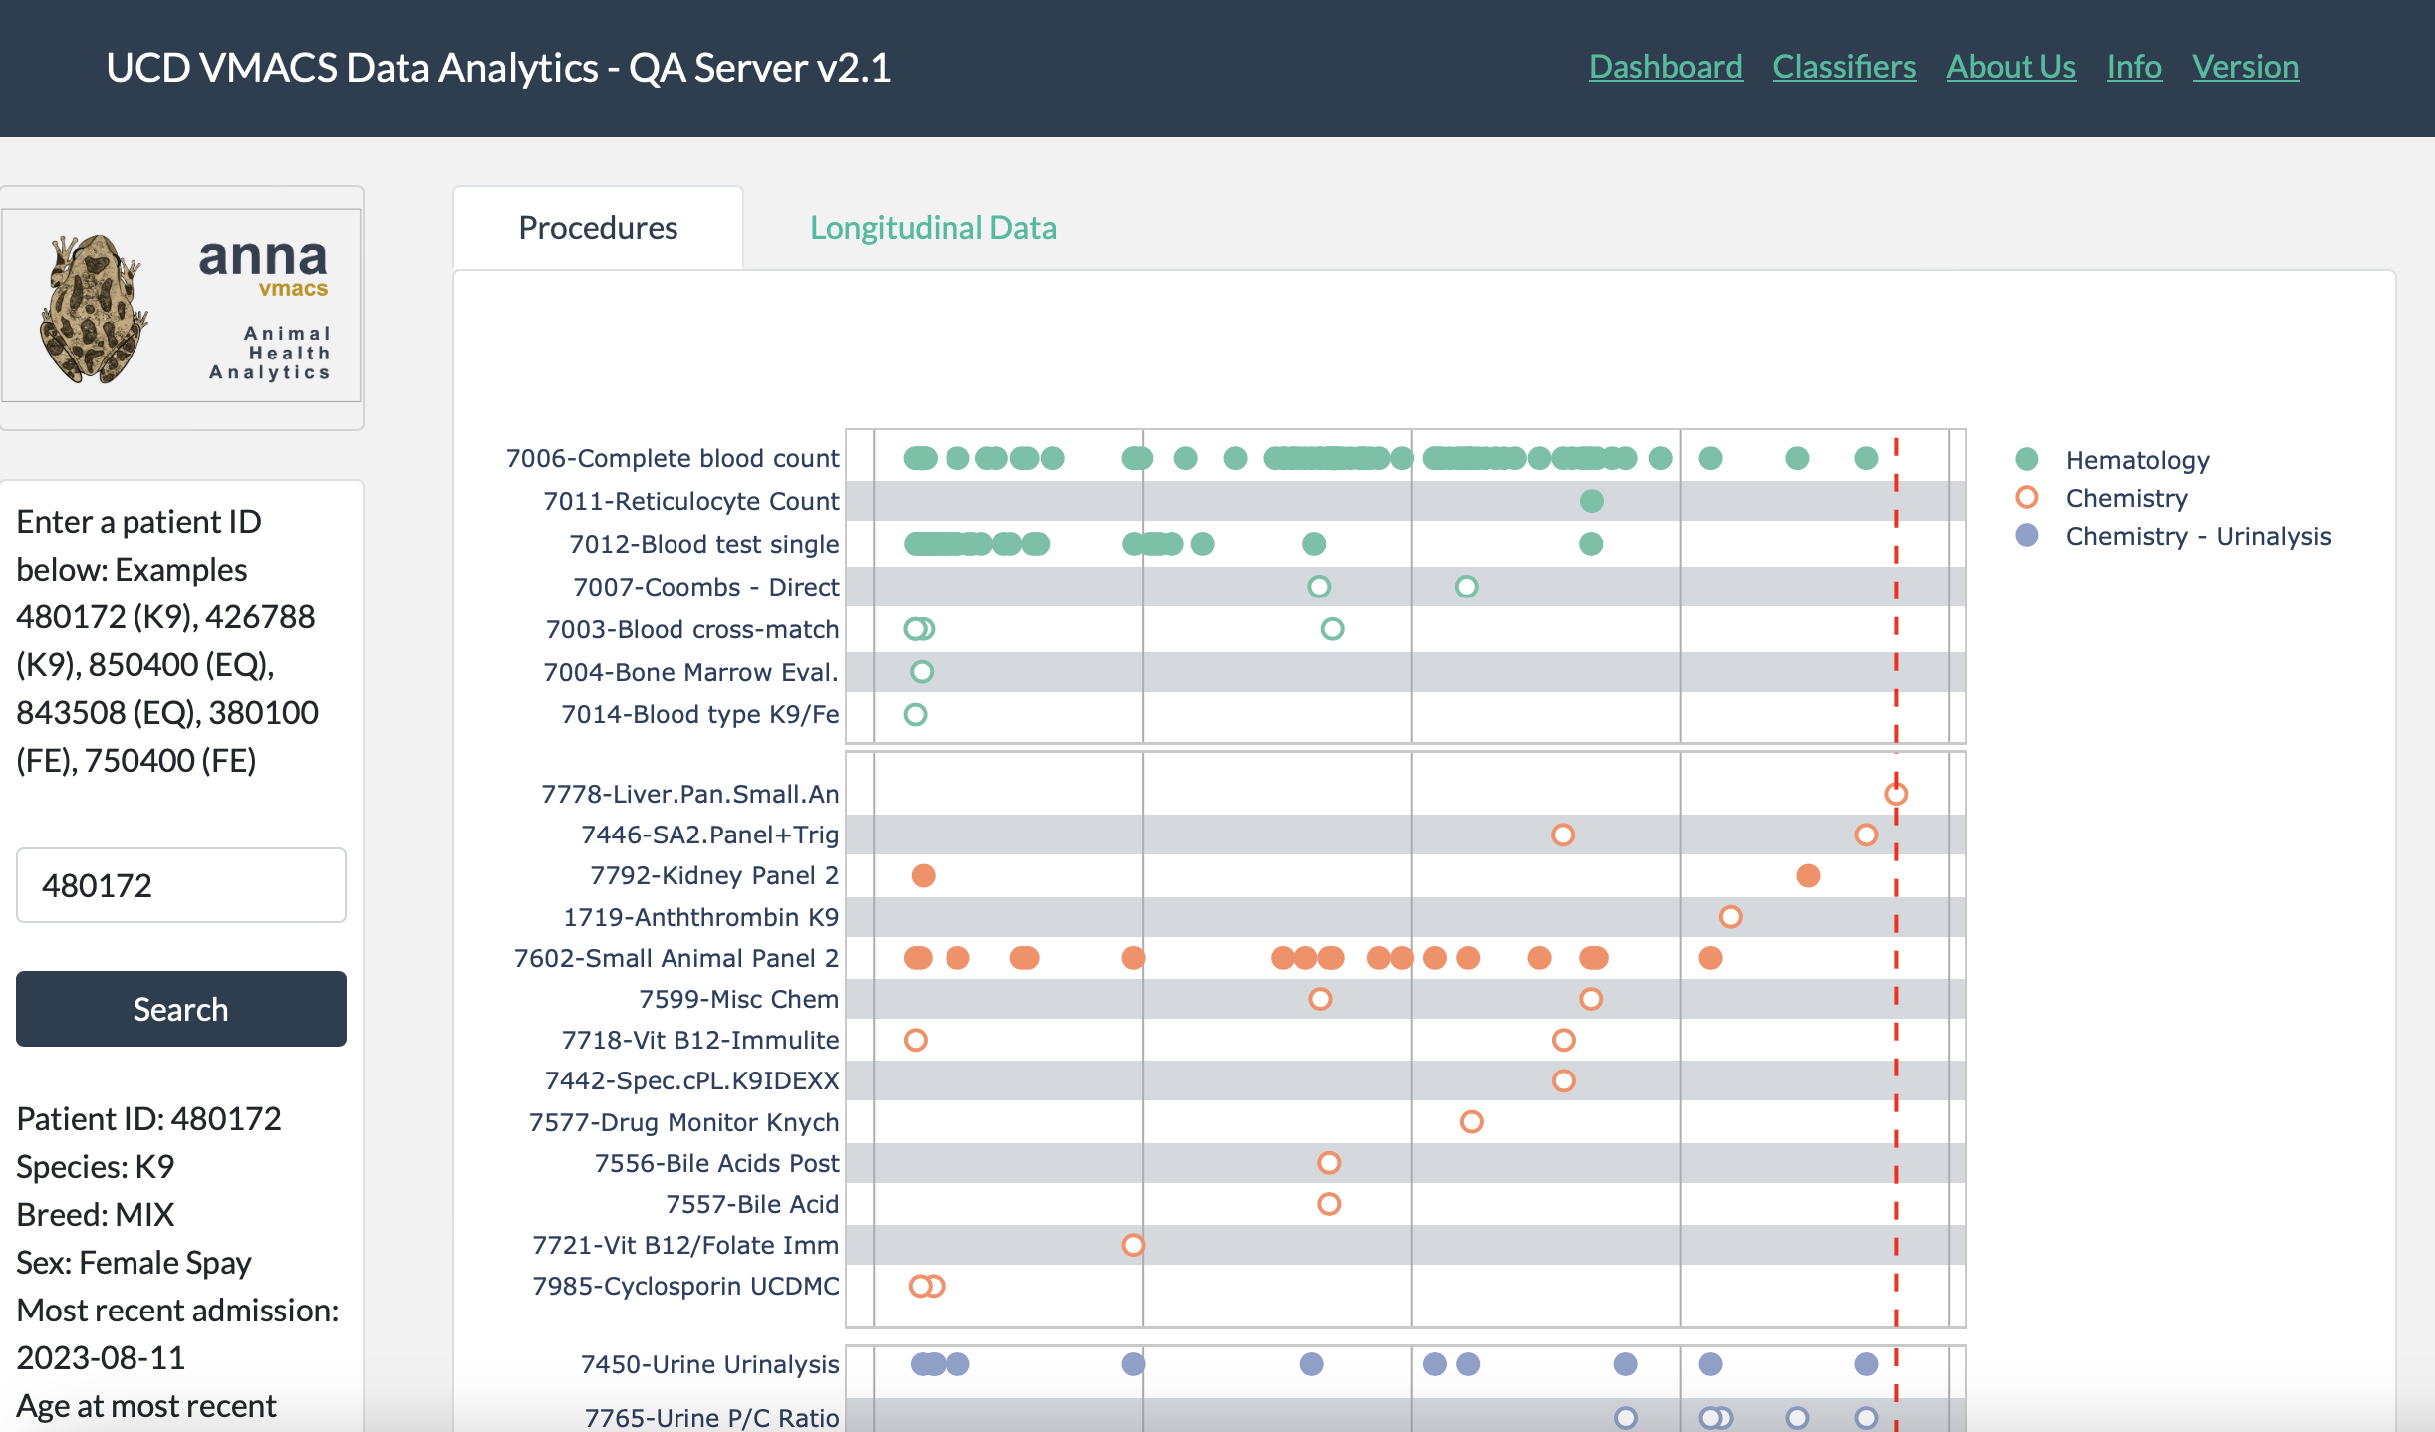Click the last 7718-Vit B12-Immulite marker
The width and height of the screenshot is (2435, 1432).
point(1563,1040)
